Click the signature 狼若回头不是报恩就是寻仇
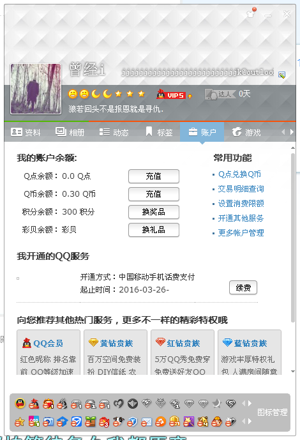The width and height of the screenshot is (300, 440). tap(116, 109)
